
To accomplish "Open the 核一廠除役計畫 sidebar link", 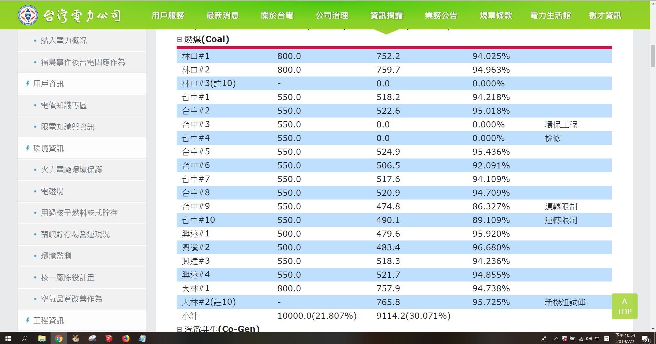I will click(68, 277).
